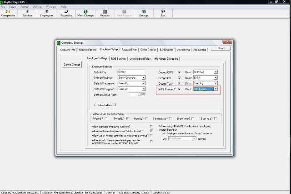
Task: Open the Employees toolbar icon
Action: click(x=47, y=13)
